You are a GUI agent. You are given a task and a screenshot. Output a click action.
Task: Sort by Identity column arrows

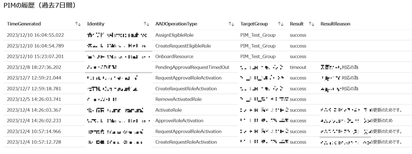146,24
